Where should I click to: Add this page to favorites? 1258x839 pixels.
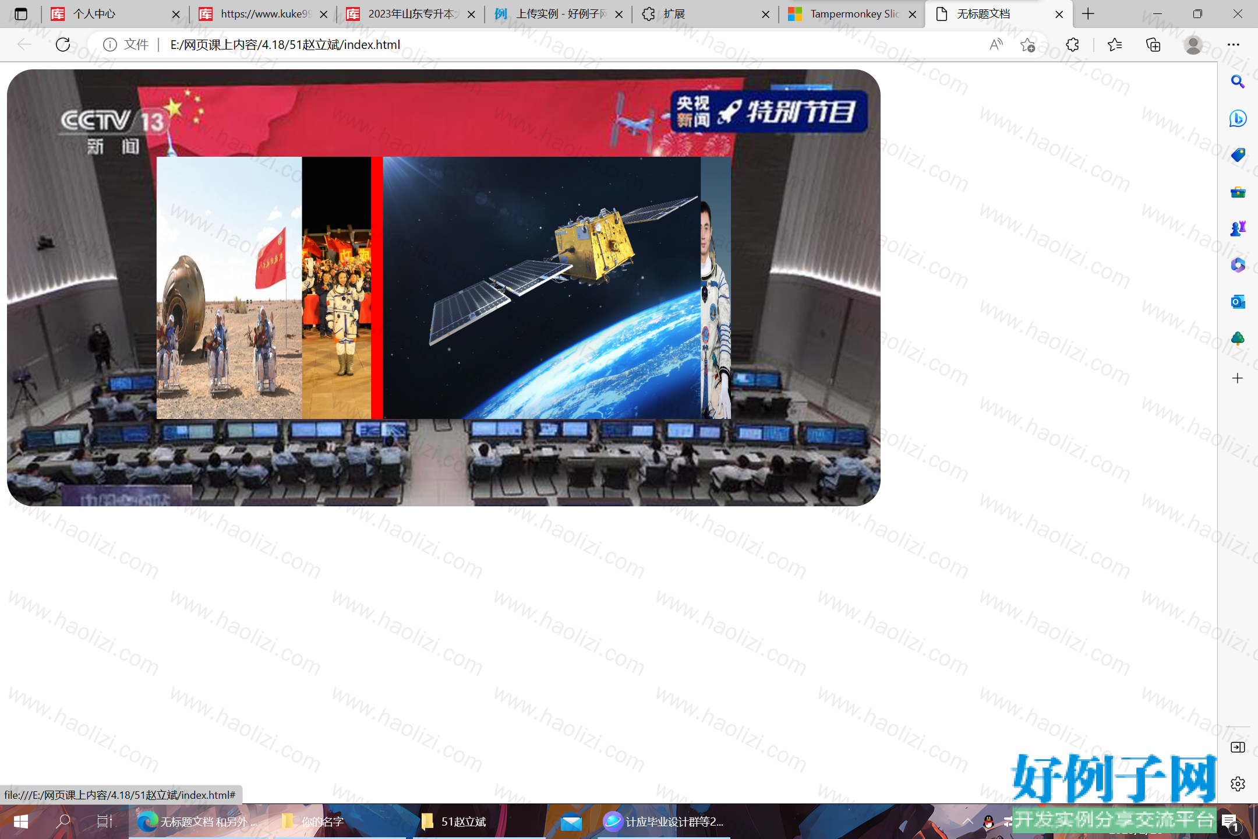[1027, 44]
